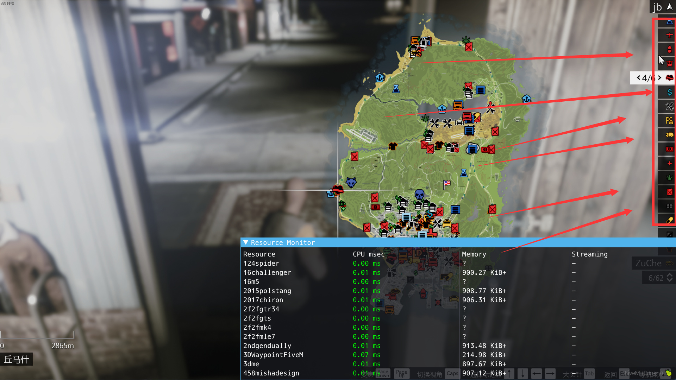Click the blue anchor marker on east coast

pyautogui.click(x=526, y=99)
